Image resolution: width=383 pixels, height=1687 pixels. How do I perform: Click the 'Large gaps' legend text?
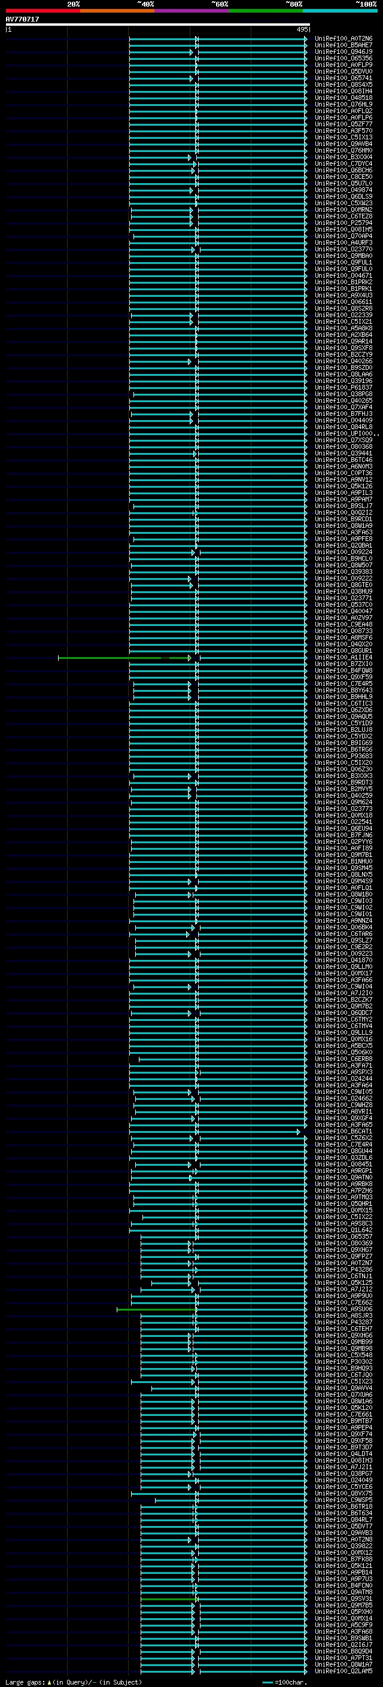[26, 1682]
